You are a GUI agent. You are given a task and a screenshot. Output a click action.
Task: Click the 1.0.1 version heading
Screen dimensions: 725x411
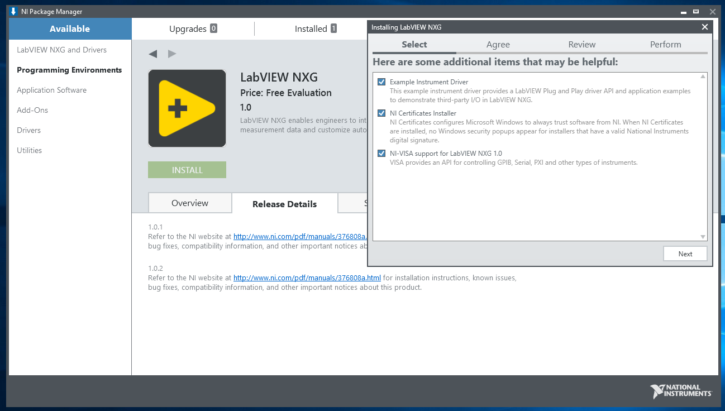[x=155, y=227]
